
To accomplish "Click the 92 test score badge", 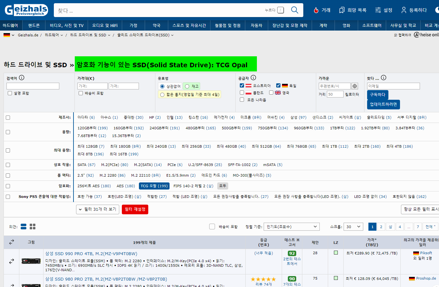I will click(x=292, y=253).
